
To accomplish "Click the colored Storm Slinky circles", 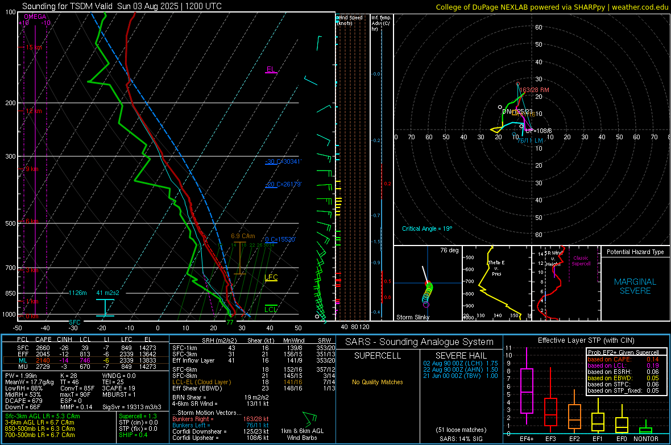I will click(x=428, y=294).
